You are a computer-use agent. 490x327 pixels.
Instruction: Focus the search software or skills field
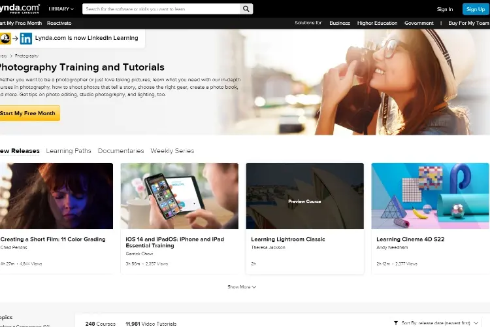(161, 9)
